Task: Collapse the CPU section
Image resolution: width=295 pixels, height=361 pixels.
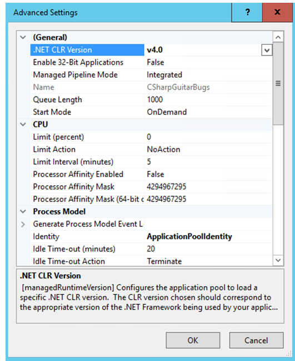Action: [23, 125]
